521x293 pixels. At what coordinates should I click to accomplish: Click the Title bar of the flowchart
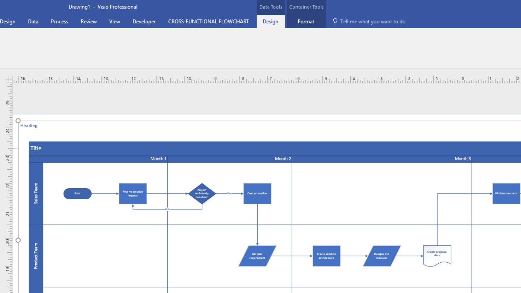pos(275,148)
